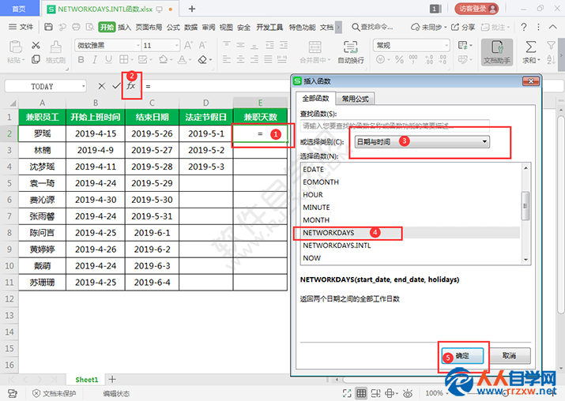The height and width of the screenshot is (401, 565).
Task: Click the Paste clipboard icon
Action: pos(16,47)
